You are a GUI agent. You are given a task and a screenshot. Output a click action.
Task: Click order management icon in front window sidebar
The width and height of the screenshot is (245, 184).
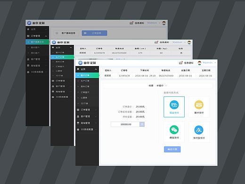tap(78, 109)
